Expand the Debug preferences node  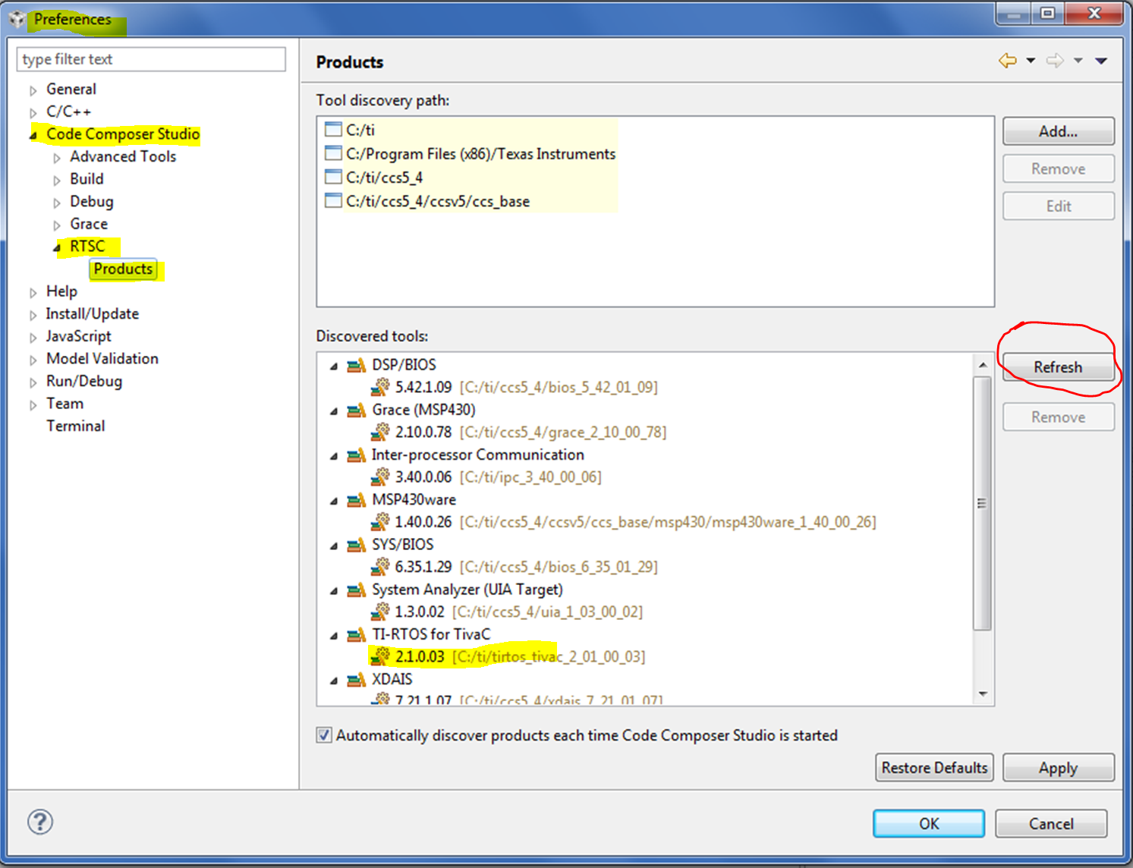point(57,203)
